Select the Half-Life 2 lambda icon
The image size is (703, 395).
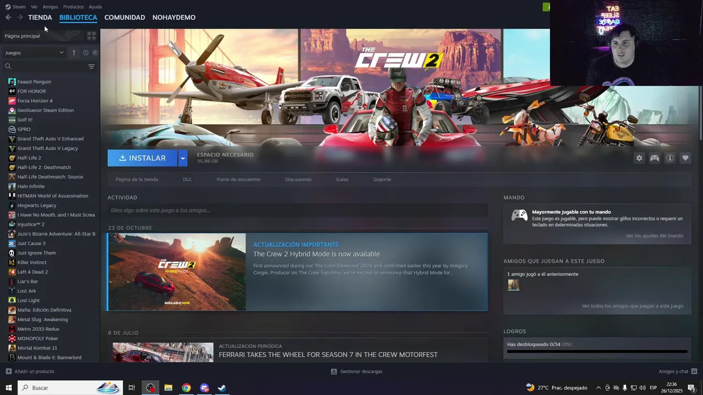(x=12, y=158)
